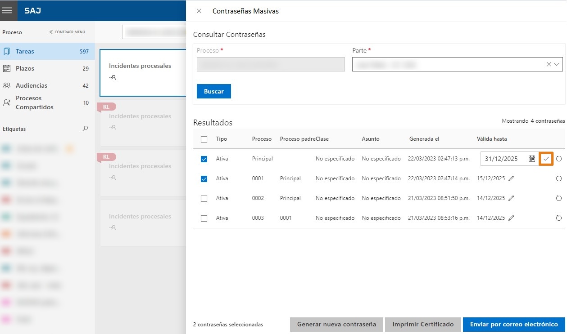567x334 pixels.
Task: Click Enviar por correo electrónico button
Action: (514, 325)
